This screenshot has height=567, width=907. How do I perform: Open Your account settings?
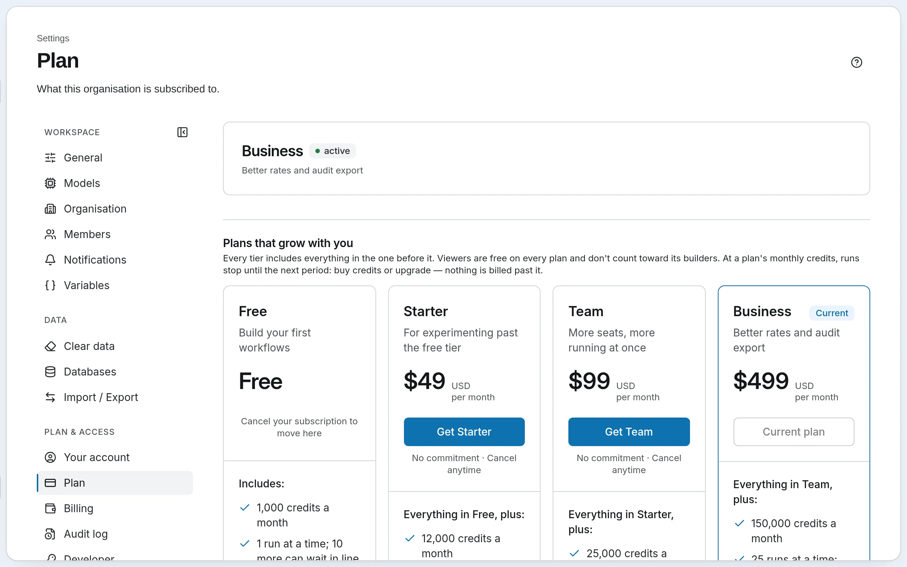pos(115,457)
